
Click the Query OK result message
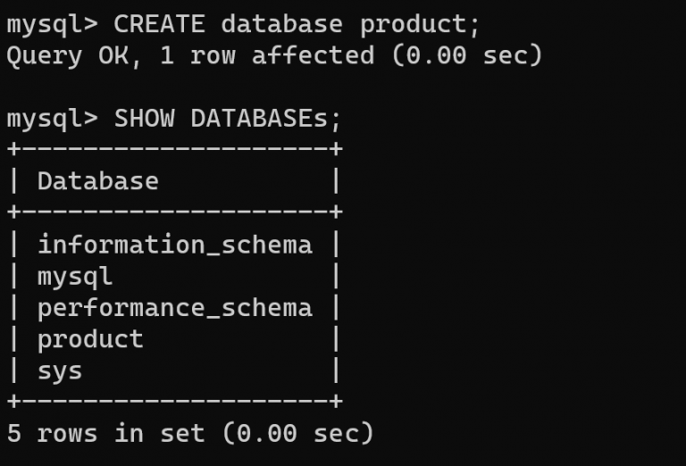click(275, 56)
